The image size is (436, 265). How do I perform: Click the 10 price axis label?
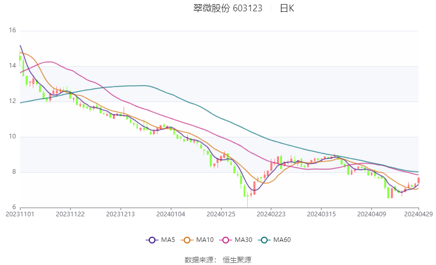click(x=12, y=136)
